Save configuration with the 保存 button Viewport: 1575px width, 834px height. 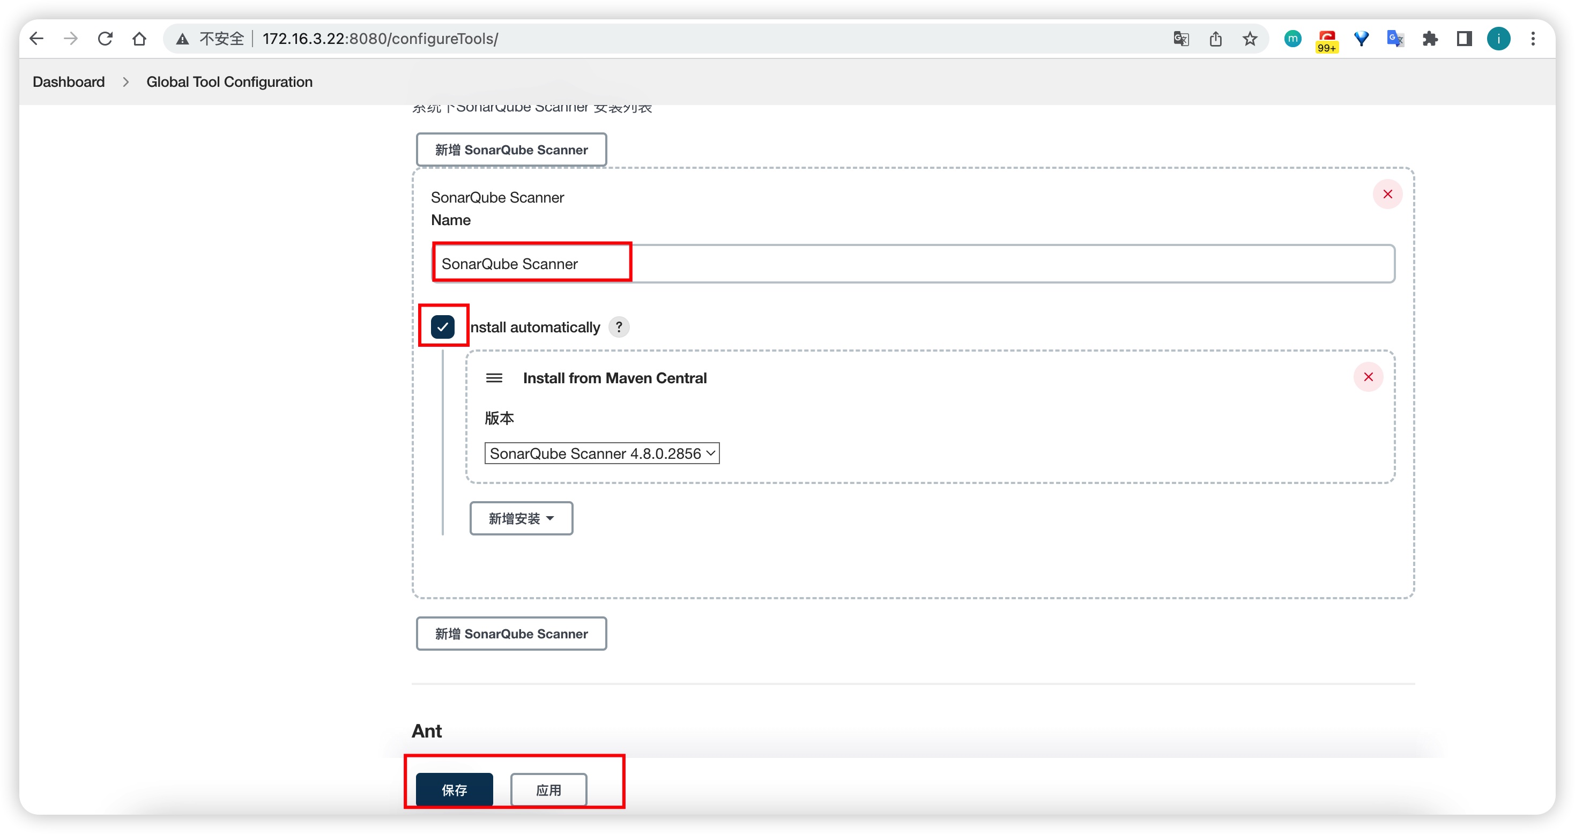click(454, 790)
